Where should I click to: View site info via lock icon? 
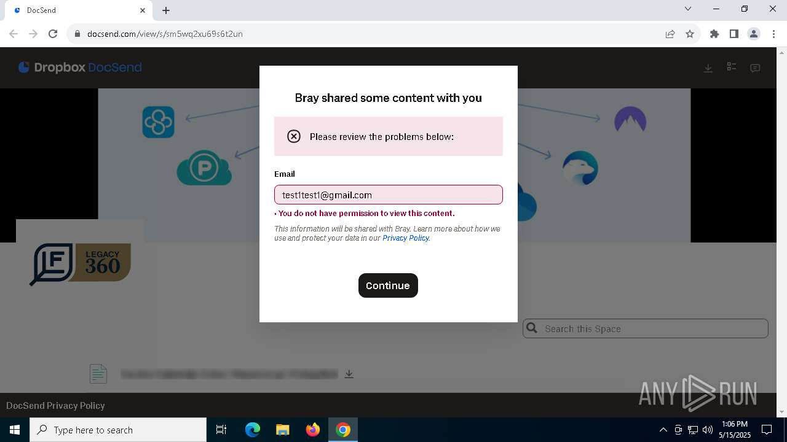(77, 34)
